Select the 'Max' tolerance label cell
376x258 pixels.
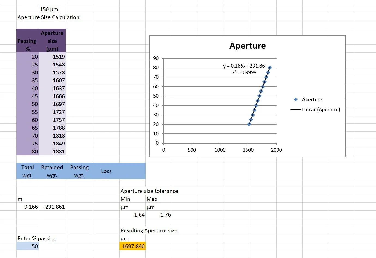click(x=159, y=199)
